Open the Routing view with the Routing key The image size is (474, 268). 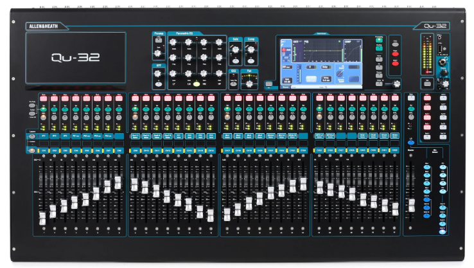pos(379,48)
